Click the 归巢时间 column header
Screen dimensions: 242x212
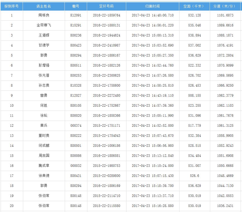click(x=152, y=6)
